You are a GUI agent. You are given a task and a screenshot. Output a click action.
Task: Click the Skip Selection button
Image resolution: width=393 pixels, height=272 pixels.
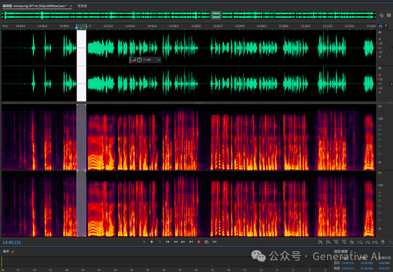pos(214,242)
